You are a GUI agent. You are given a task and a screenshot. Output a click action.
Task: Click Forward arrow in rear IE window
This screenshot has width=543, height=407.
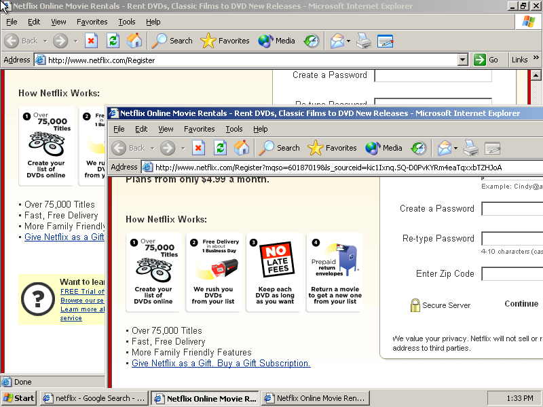pos(60,41)
